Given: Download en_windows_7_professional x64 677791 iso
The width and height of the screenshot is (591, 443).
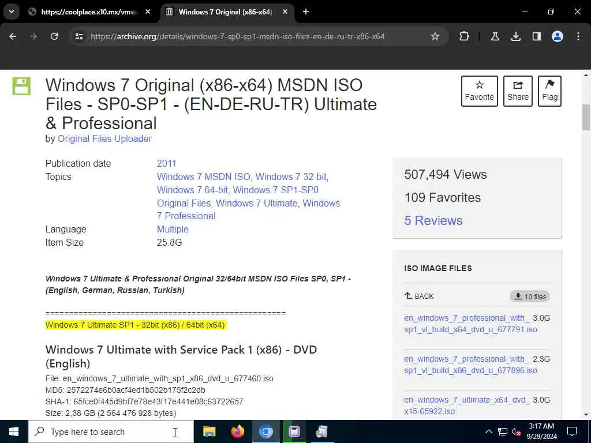Looking at the screenshot, I should click(x=470, y=324).
